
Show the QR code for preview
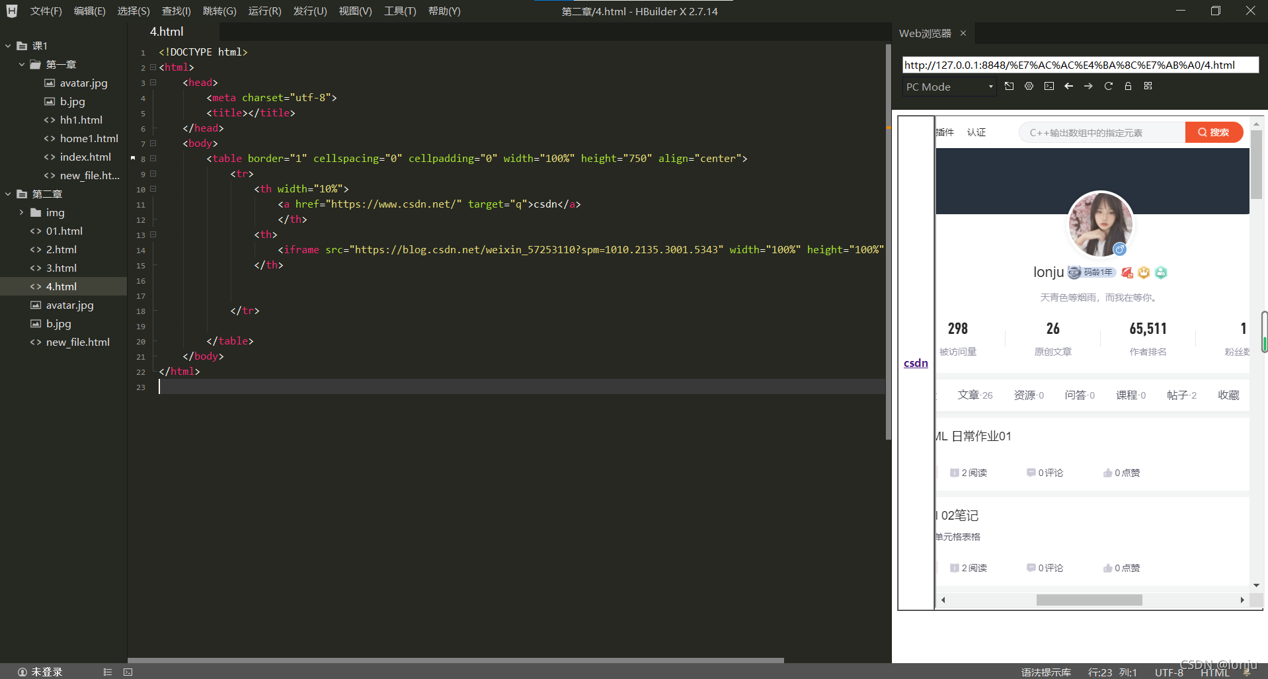[1148, 86]
